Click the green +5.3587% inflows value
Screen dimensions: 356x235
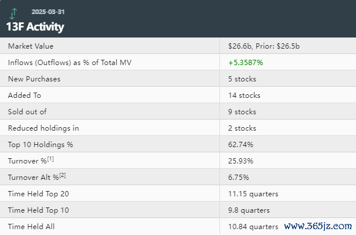tap(246, 63)
